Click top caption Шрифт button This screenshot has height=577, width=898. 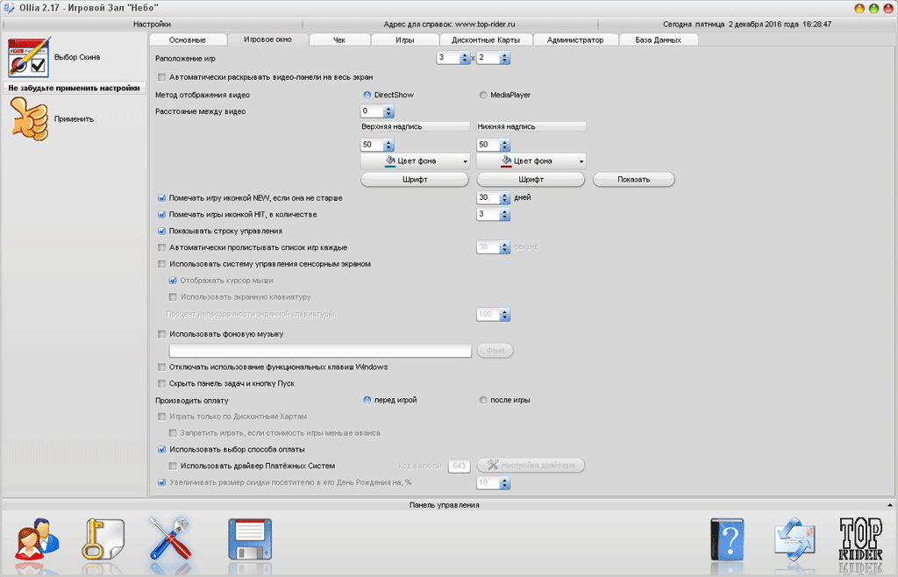415,180
